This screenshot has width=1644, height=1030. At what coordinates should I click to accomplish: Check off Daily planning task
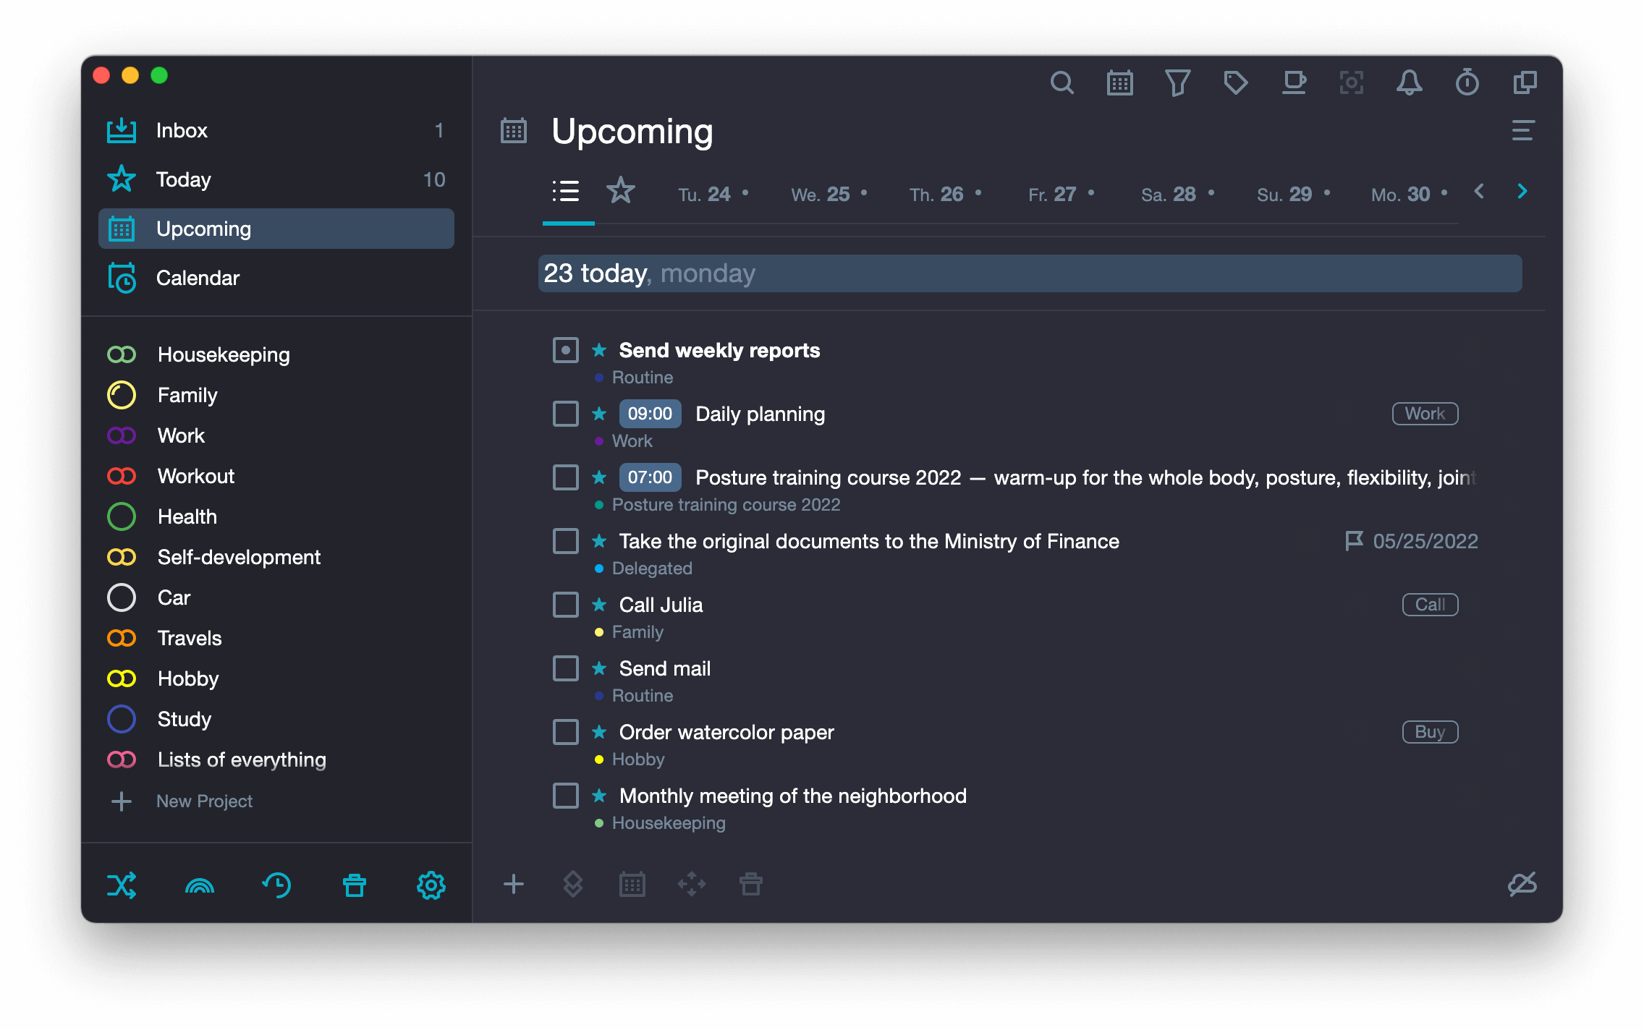(565, 414)
